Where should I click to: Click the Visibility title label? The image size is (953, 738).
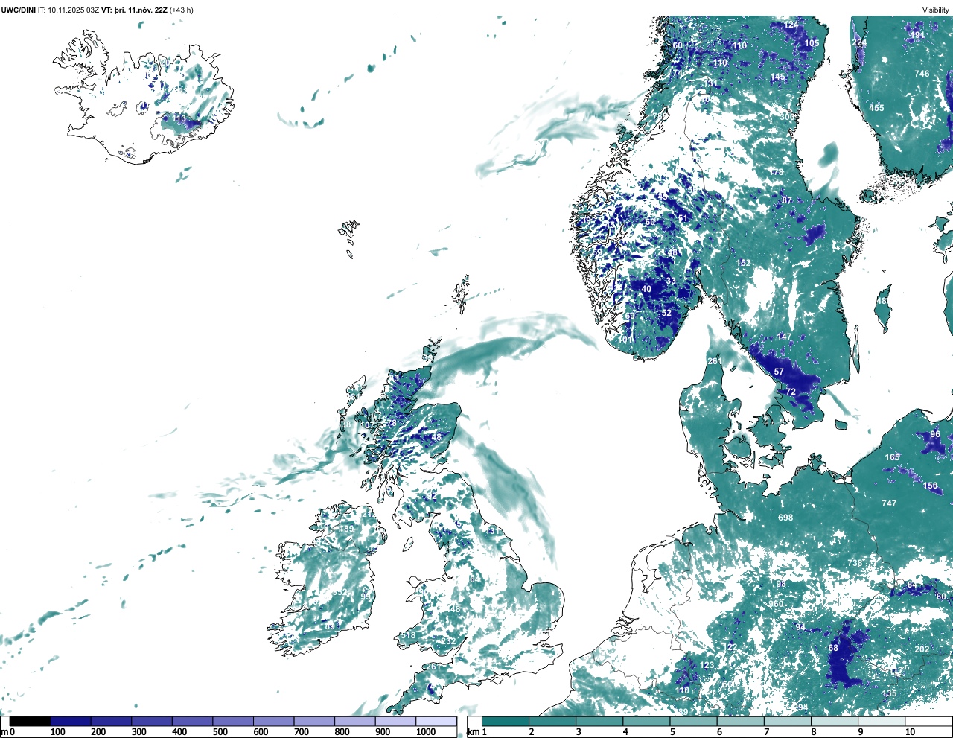coord(936,10)
